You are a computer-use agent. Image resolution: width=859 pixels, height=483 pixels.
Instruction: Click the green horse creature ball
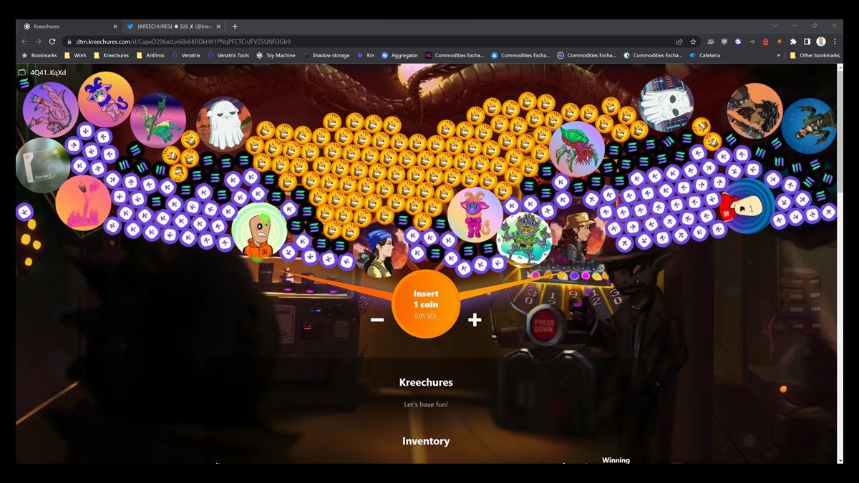coord(158,120)
